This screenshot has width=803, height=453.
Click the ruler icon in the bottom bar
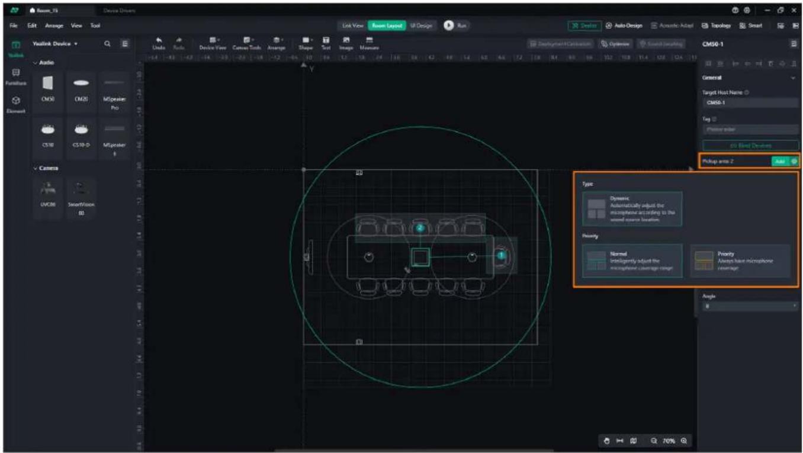(620, 441)
